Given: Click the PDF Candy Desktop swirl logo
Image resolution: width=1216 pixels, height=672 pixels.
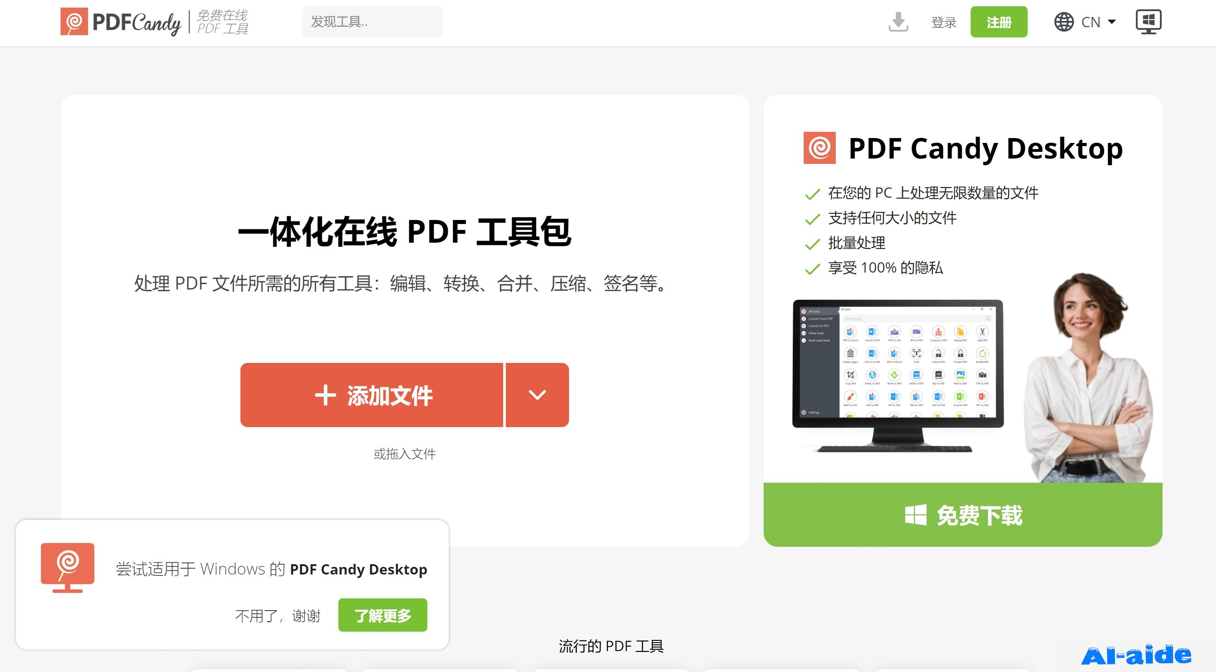Looking at the screenshot, I should tap(819, 148).
